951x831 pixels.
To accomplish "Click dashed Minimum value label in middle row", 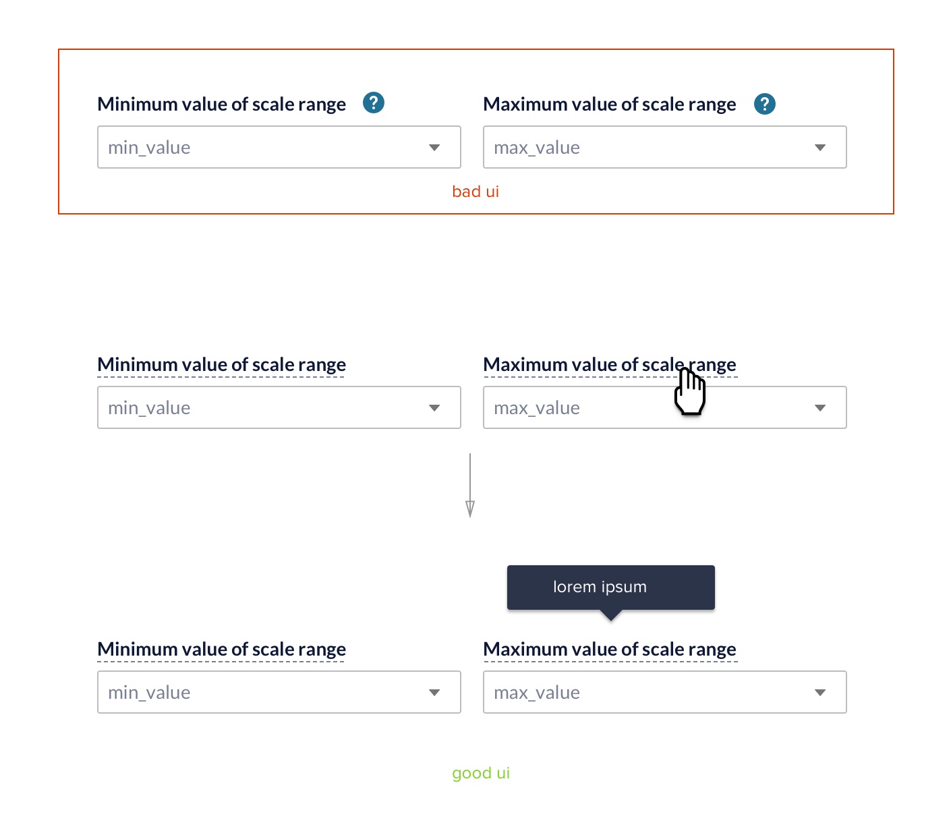I will coord(222,365).
